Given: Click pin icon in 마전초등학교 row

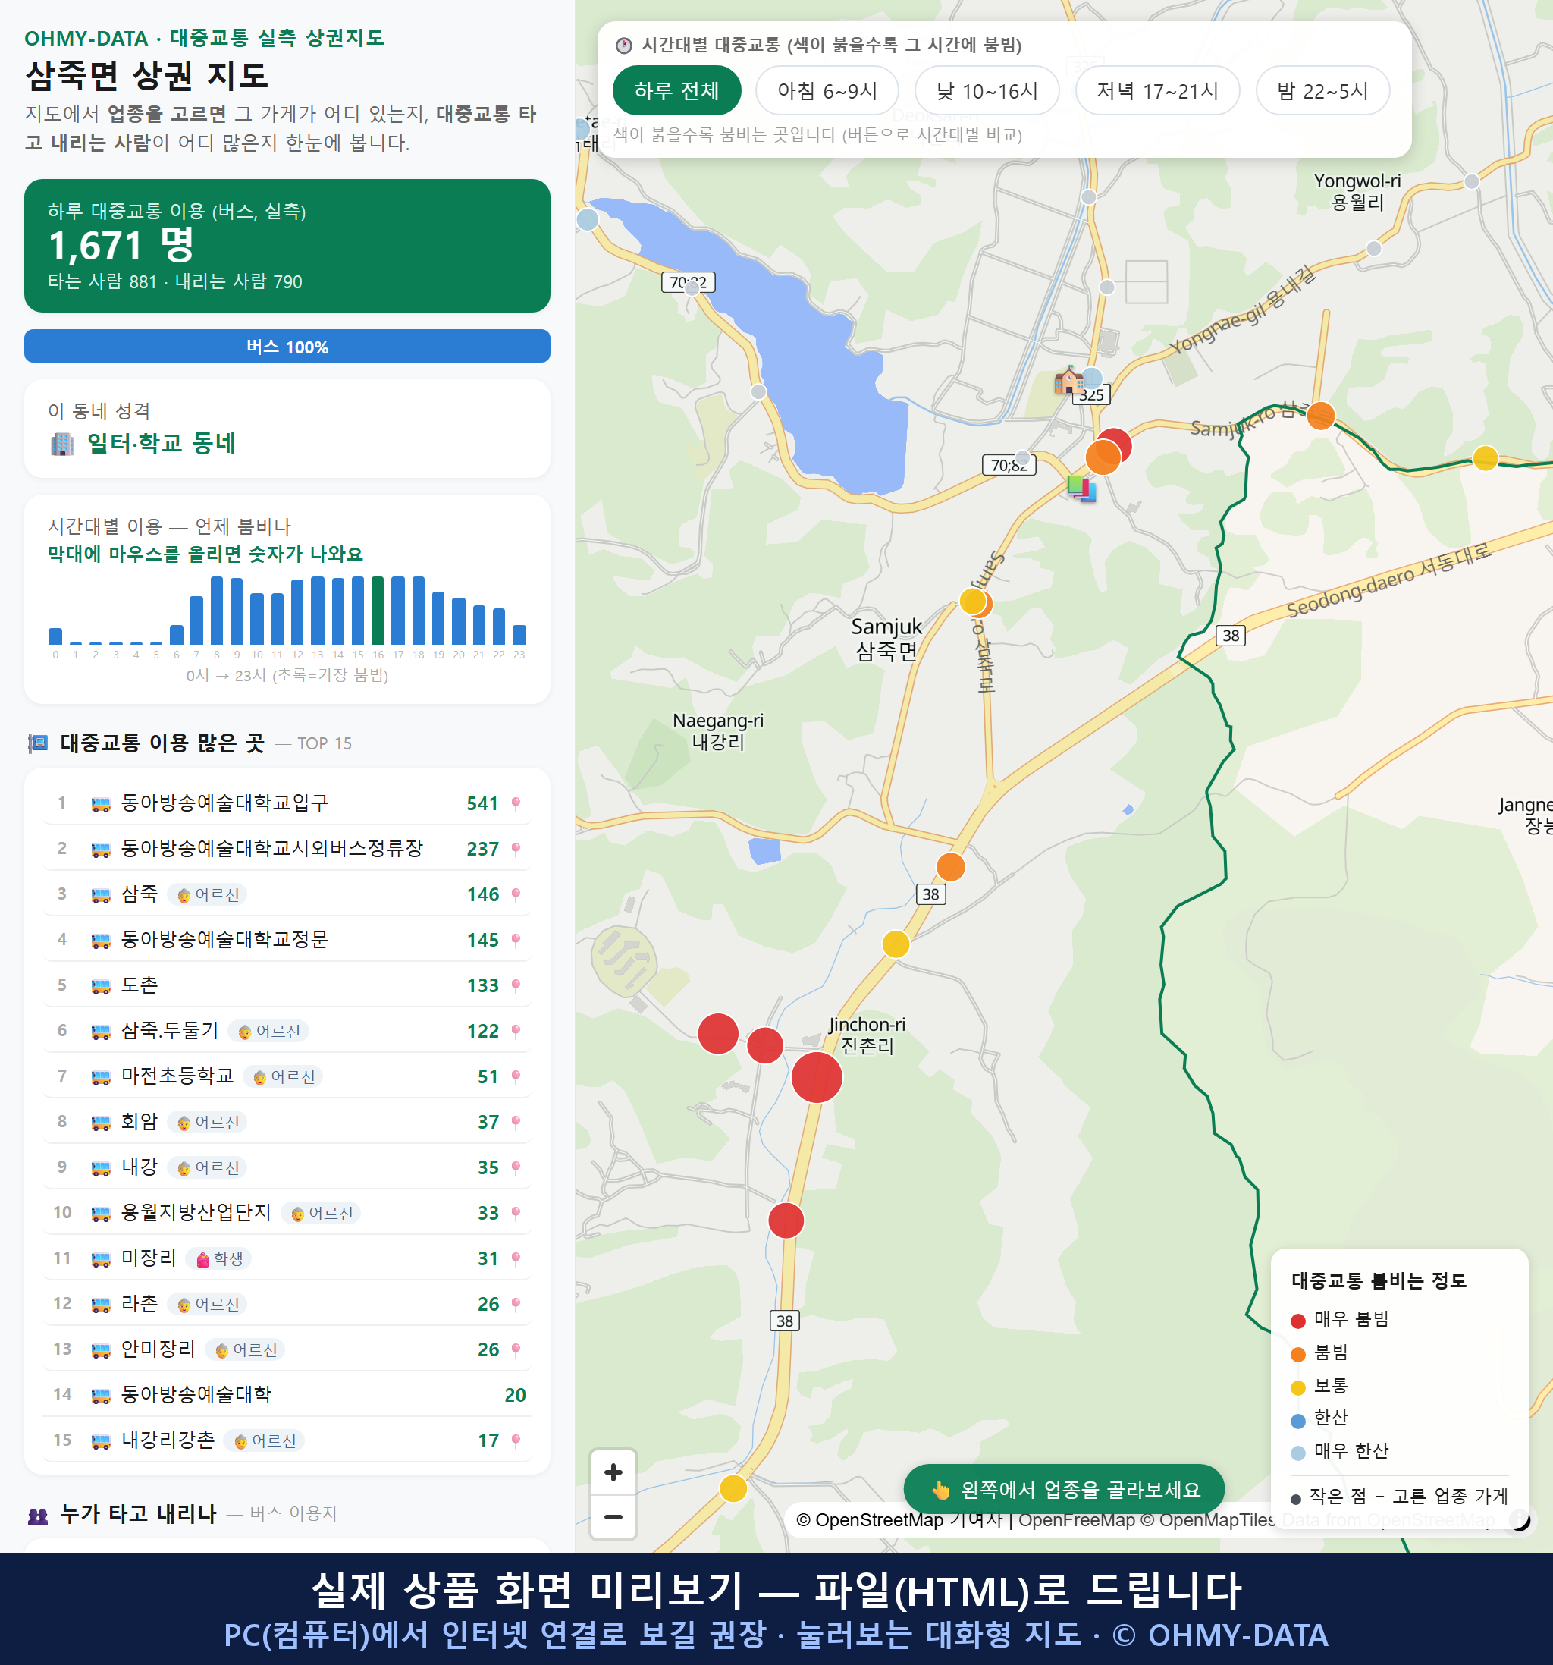Looking at the screenshot, I should (x=516, y=1077).
